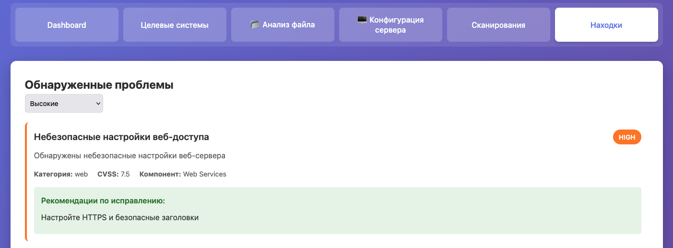Click the CVSS 7.5 score
This screenshot has height=248, width=673.
click(x=114, y=174)
